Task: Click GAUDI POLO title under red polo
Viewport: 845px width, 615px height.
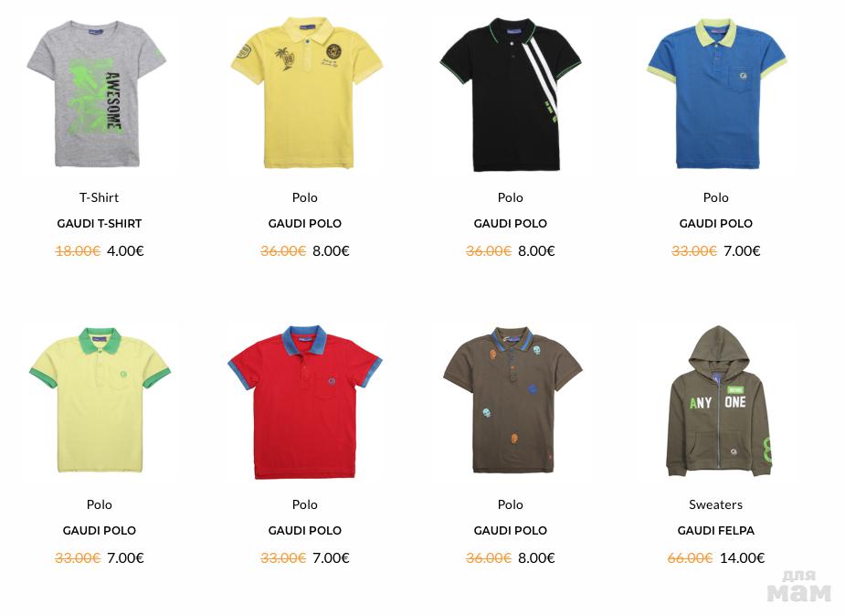Action: click(x=305, y=530)
